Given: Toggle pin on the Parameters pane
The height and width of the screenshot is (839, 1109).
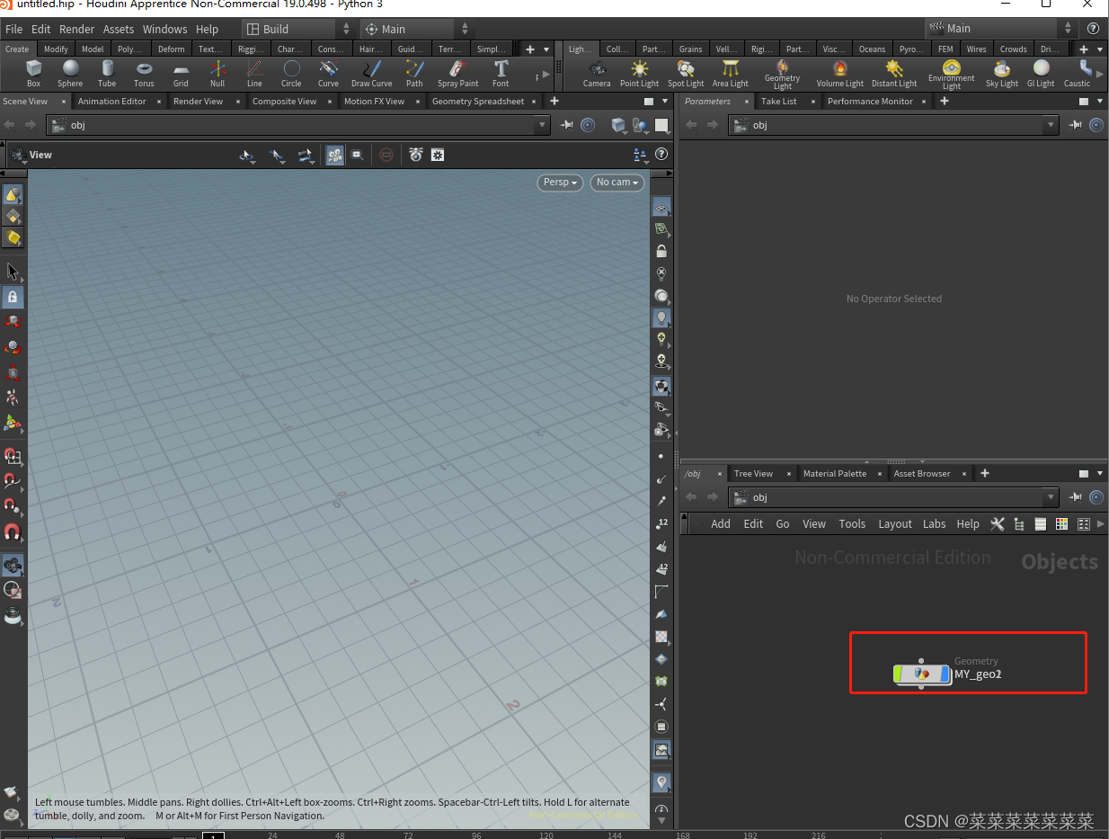Looking at the screenshot, I should click(x=1076, y=125).
